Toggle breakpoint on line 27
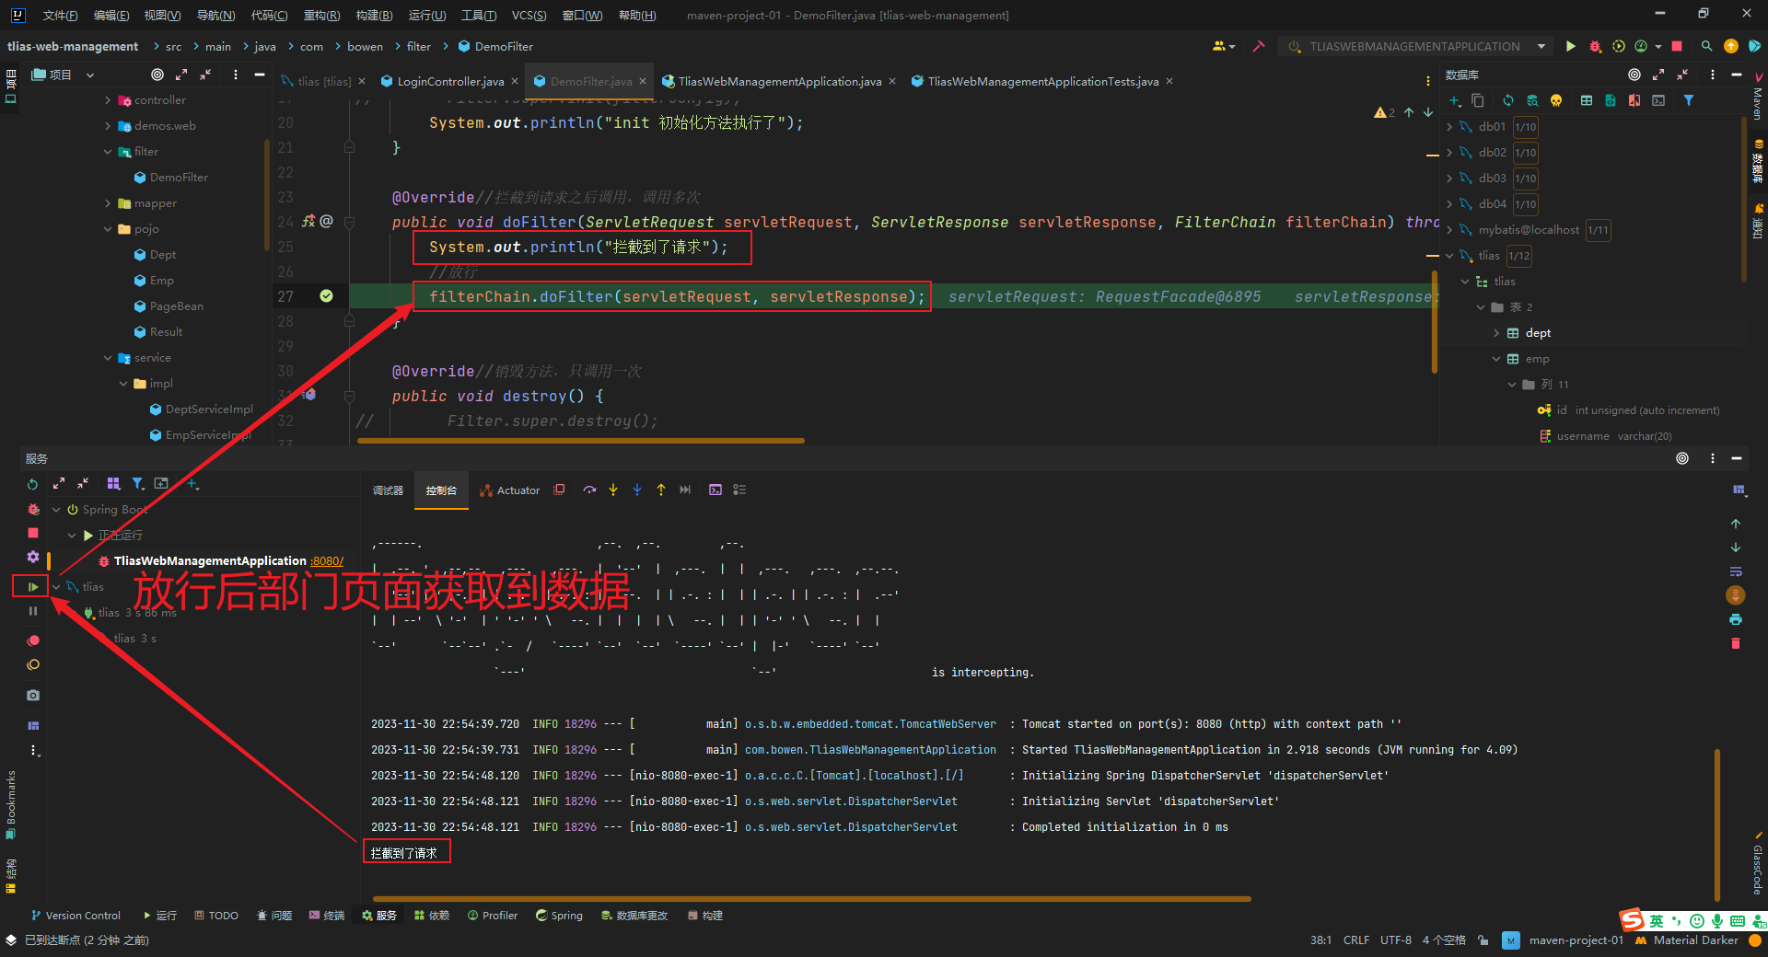This screenshot has height=957, width=1768. (x=326, y=295)
